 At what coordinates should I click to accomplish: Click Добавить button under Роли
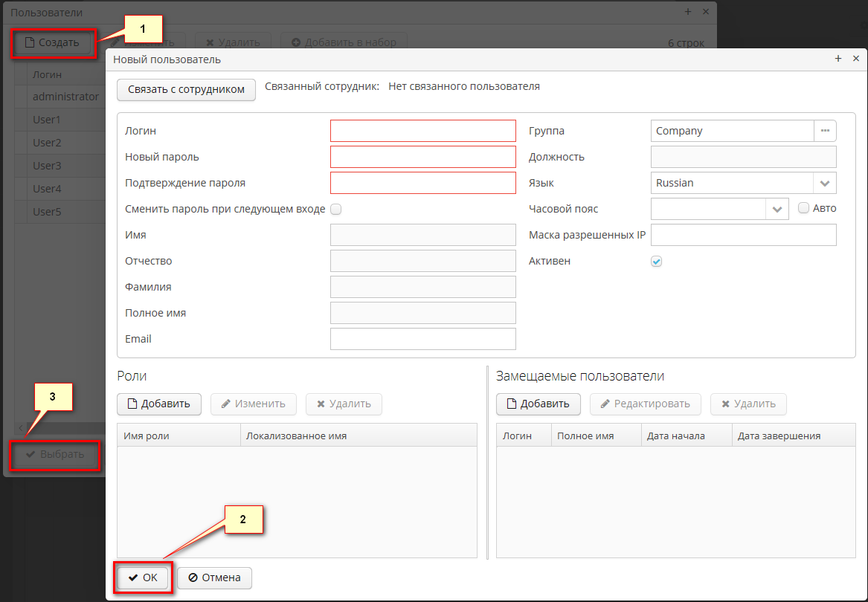[x=158, y=404]
